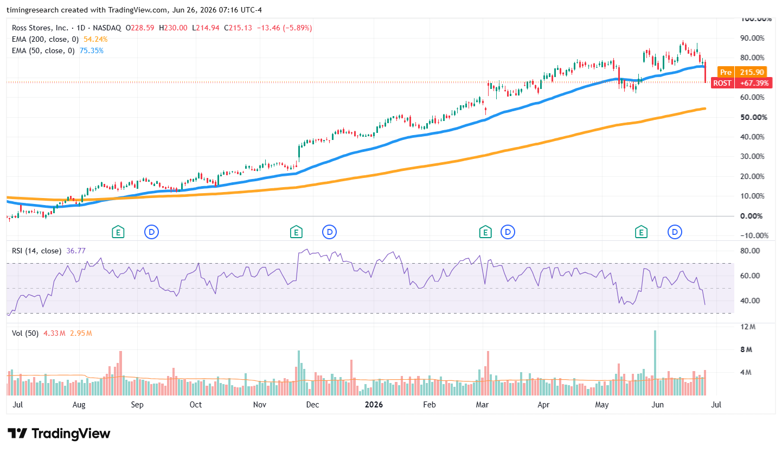Viewport: 782px width, 453px height.
Task: Click 'Feb' on the time axis
Action: (430, 405)
